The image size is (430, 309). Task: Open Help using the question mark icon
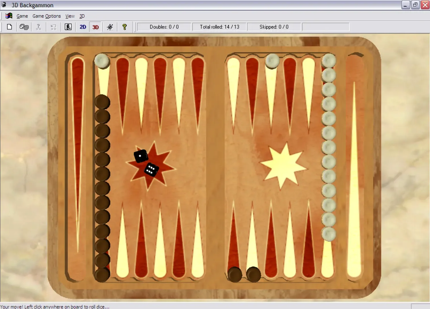[125, 27]
